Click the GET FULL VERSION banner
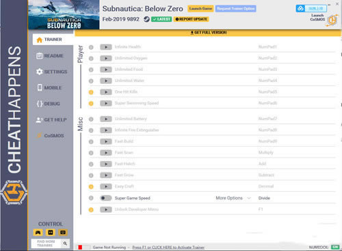 coord(208,33)
